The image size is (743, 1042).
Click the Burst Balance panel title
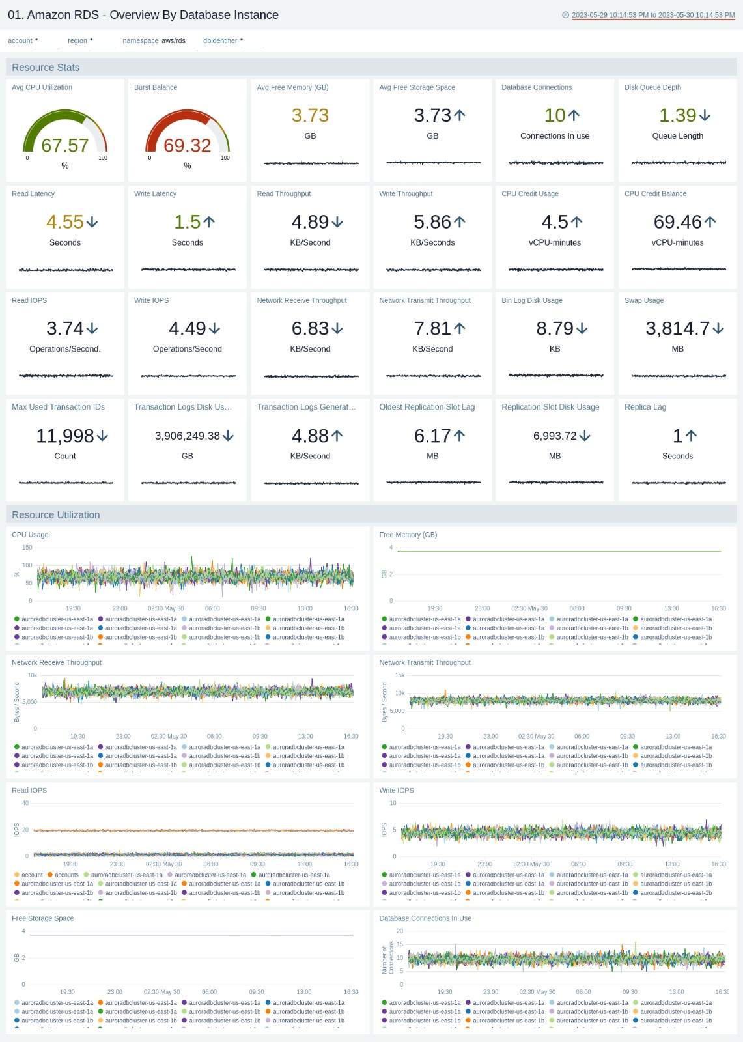(156, 87)
